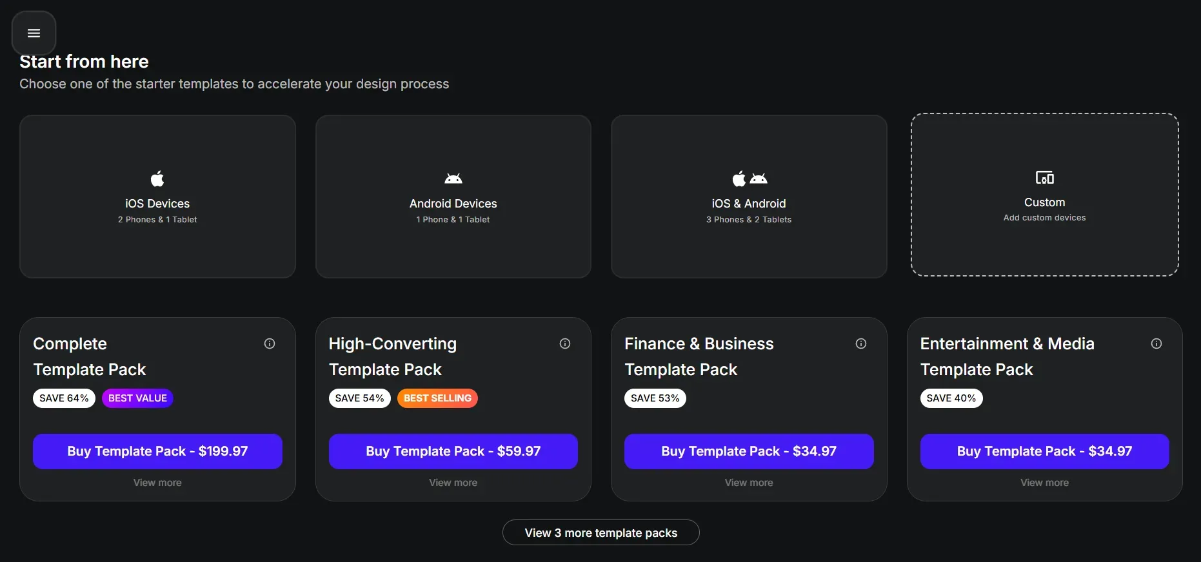Click the Custom devices icon

[1044, 177]
